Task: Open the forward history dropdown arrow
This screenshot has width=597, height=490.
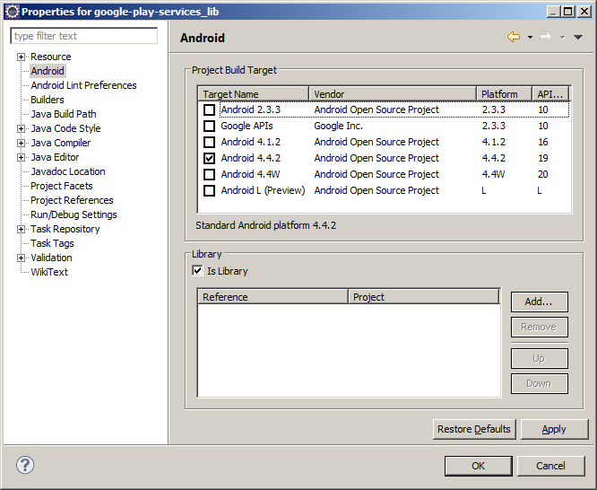Action: pos(562,38)
